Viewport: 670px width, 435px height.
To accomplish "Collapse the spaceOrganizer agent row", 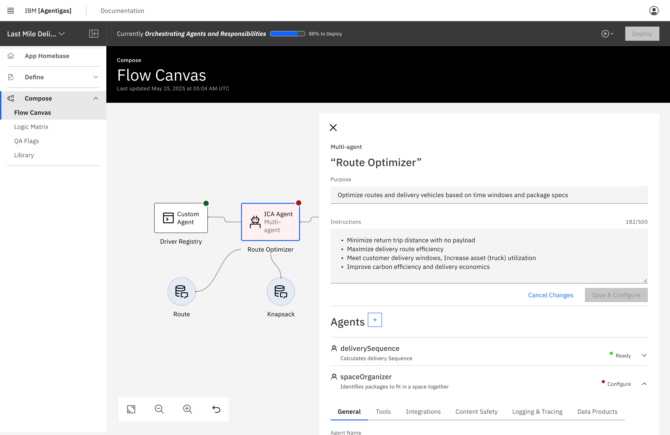I will 644,384.
